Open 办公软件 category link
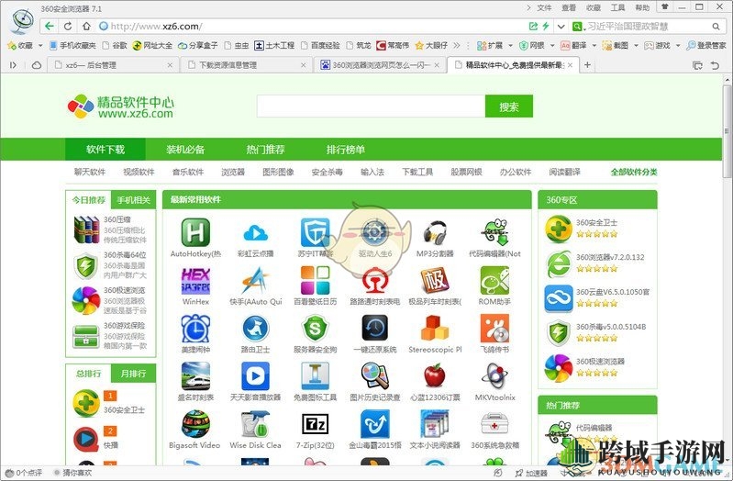 pos(516,172)
